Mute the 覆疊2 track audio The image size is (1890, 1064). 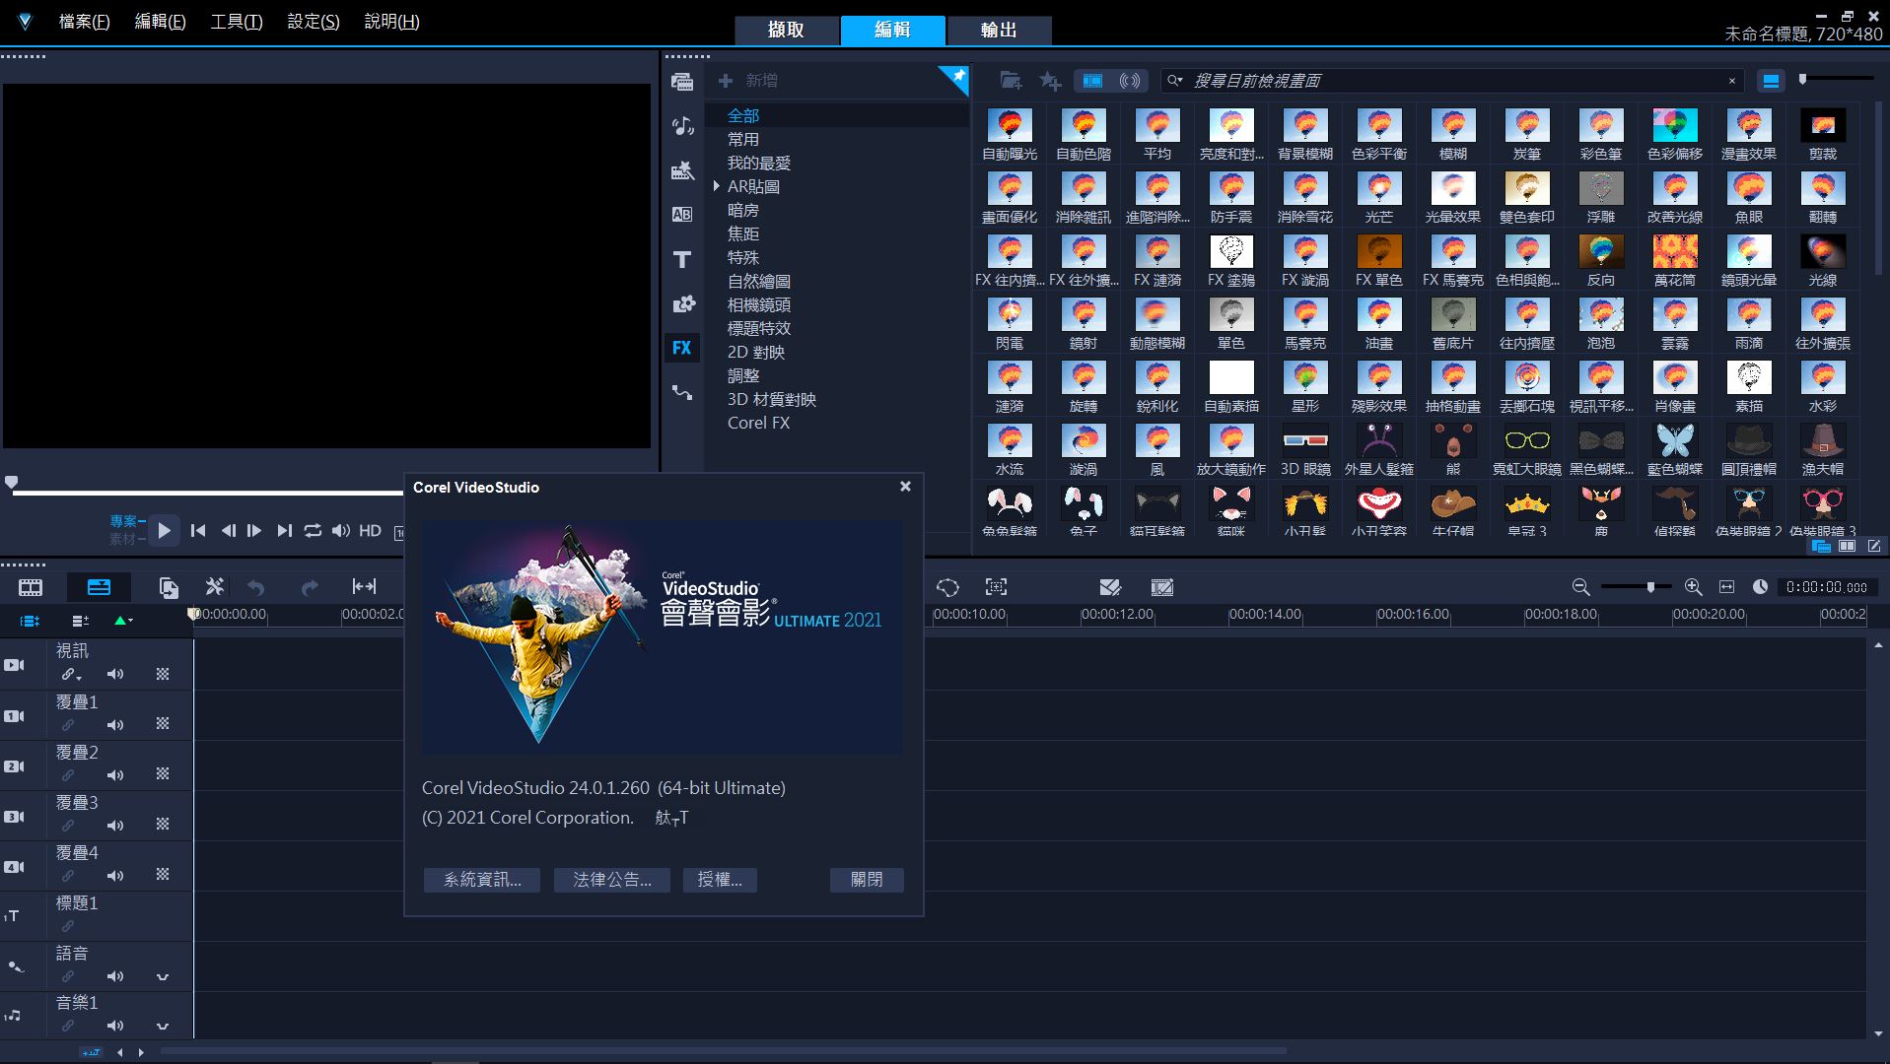point(115,775)
